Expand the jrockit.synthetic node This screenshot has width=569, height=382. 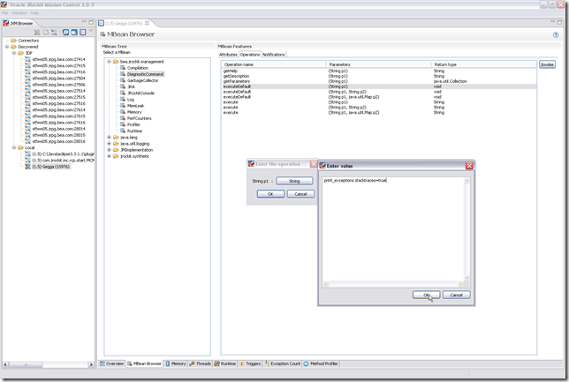[x=109, y=156]
